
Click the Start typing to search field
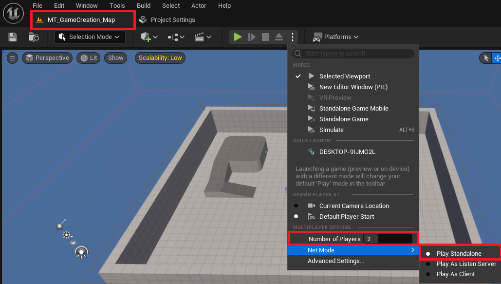click(x=353, y=54)
